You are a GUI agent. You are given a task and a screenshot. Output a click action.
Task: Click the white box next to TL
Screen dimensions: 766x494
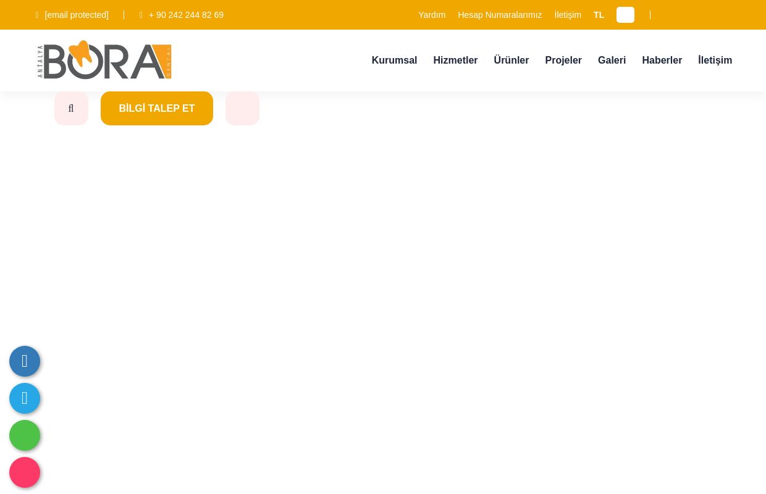(625, 15)
